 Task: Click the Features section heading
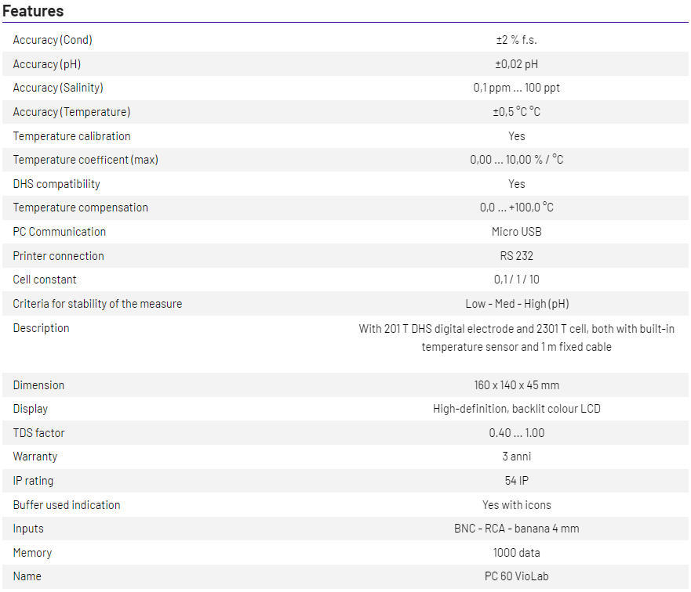click(33, 11)
